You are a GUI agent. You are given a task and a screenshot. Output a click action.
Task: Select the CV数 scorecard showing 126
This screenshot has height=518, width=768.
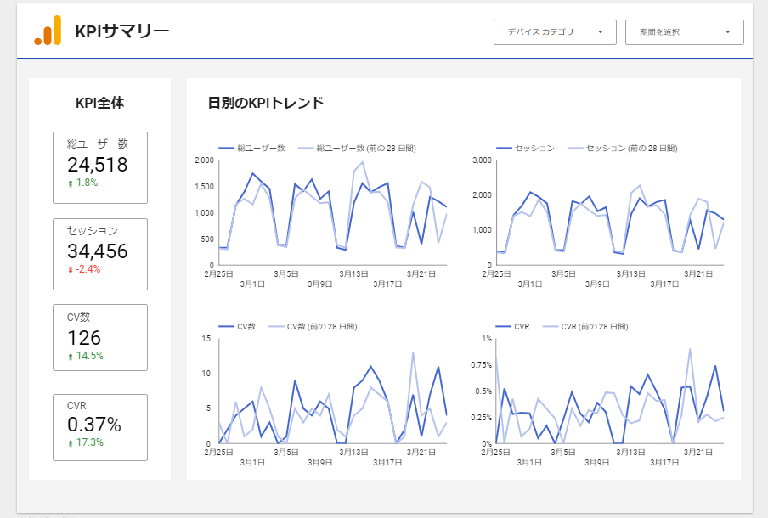[100, 337]
